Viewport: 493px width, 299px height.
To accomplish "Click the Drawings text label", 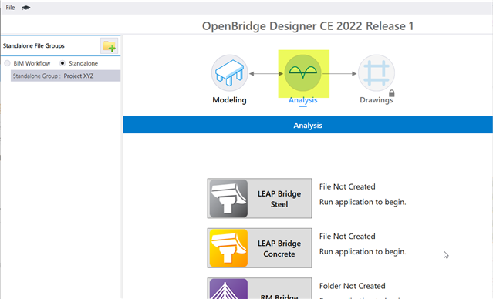I will [376, 100].
